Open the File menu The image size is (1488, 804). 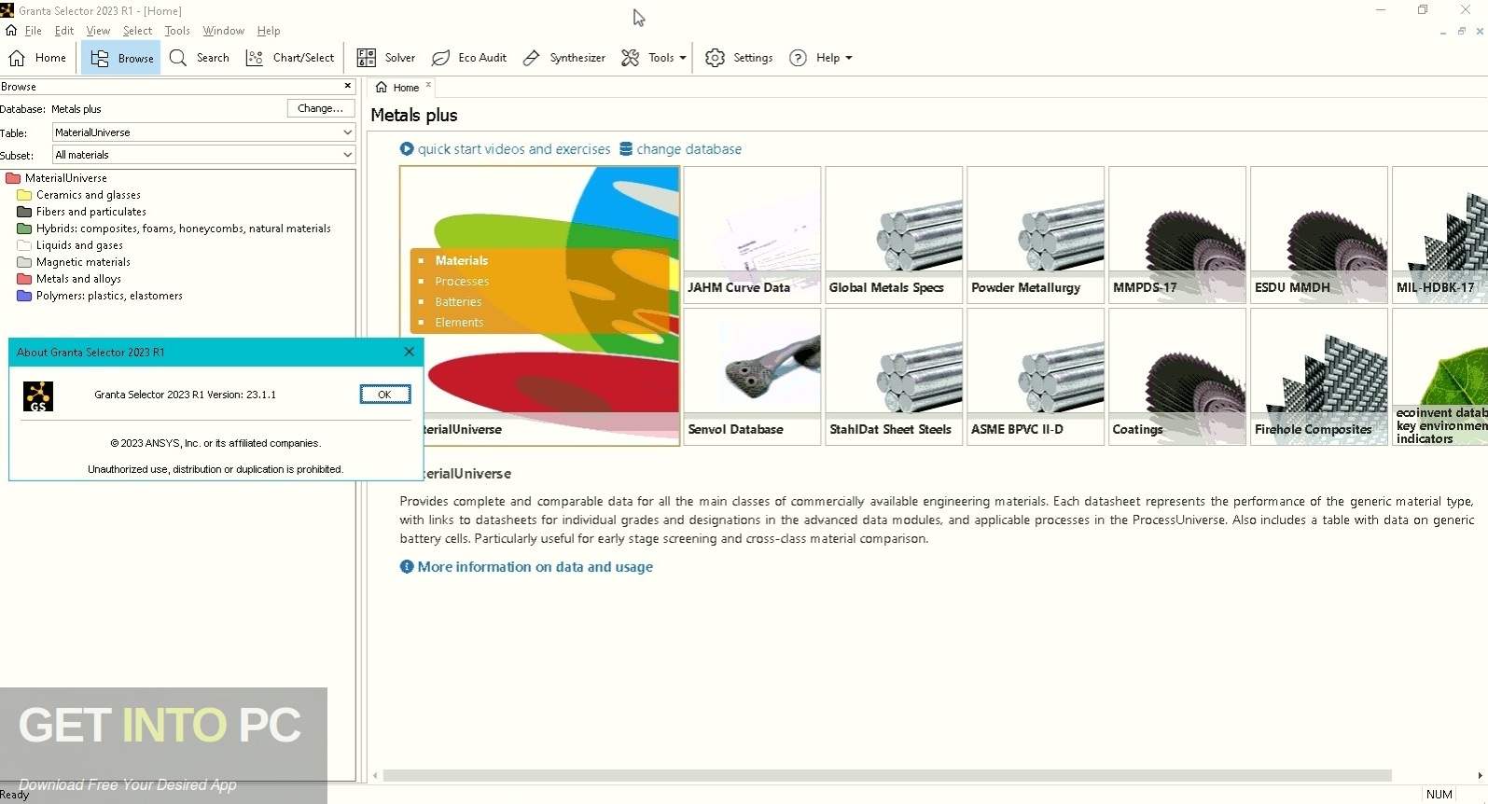pyautogui.click(x=34, y=31)
